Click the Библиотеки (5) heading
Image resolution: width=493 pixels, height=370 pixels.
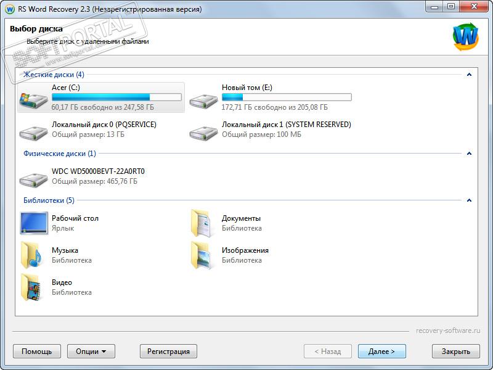pyautogui.click(x=49, y=200)
